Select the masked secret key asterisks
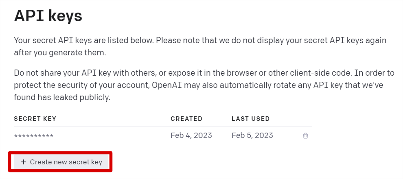This screenshot has width=403, height=179. 34,136
